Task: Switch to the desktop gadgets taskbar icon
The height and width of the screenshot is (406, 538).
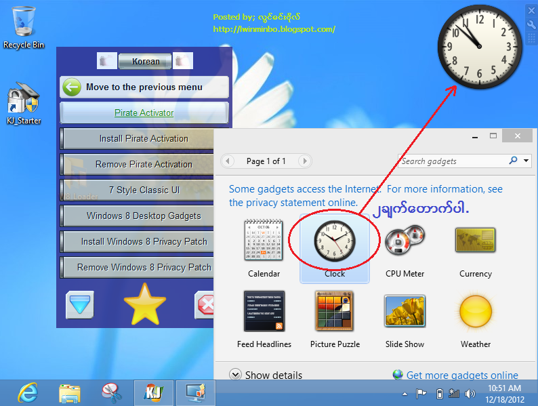Action: point(196,392)
